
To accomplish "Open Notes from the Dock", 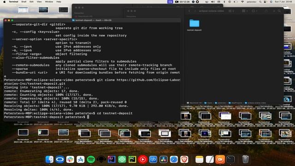I will click(199, 160).
